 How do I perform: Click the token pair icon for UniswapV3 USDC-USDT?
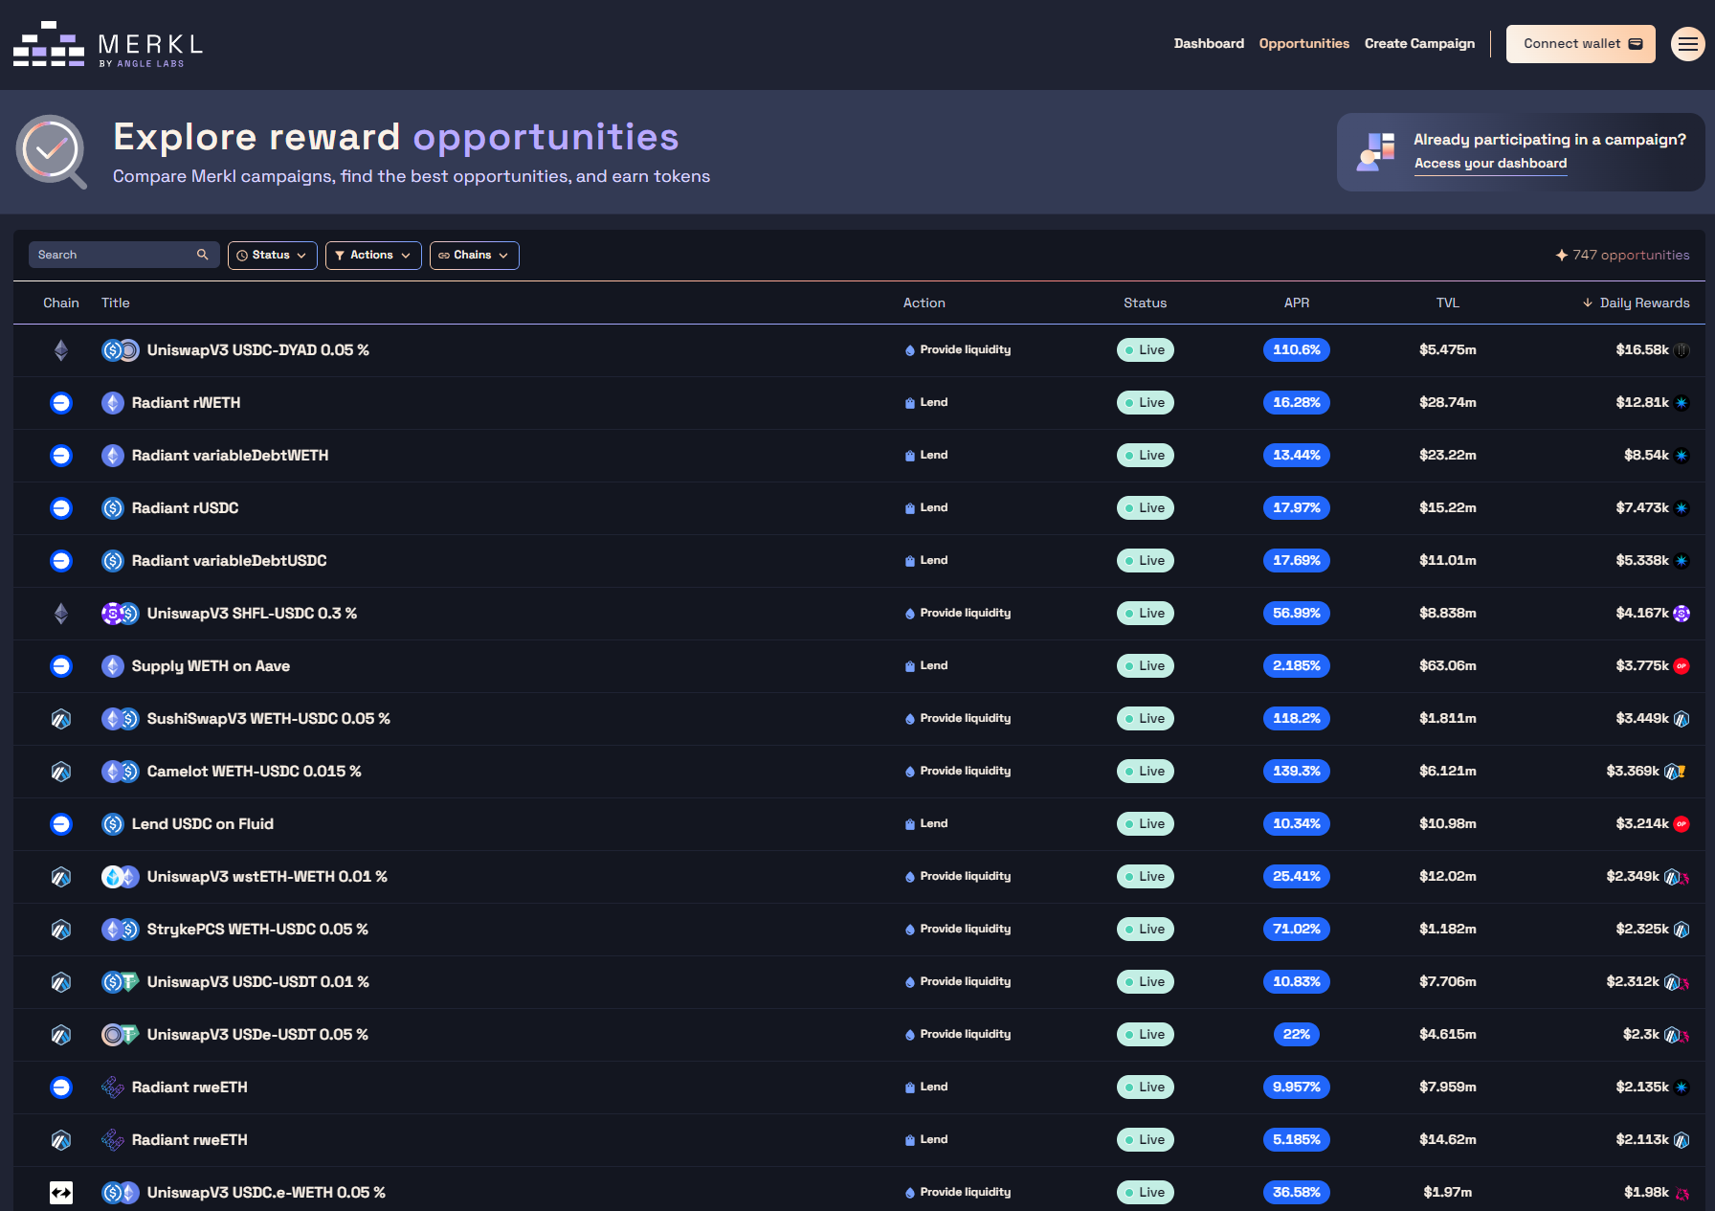pyautogui.click(x=121, y=982)
